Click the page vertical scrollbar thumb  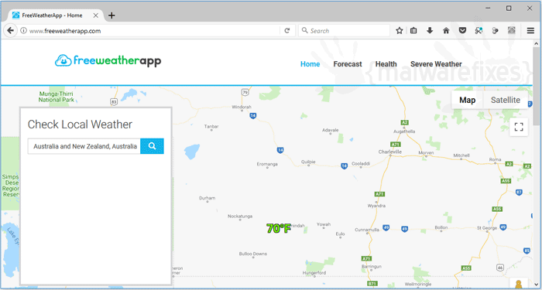click(x=536, y=87)
